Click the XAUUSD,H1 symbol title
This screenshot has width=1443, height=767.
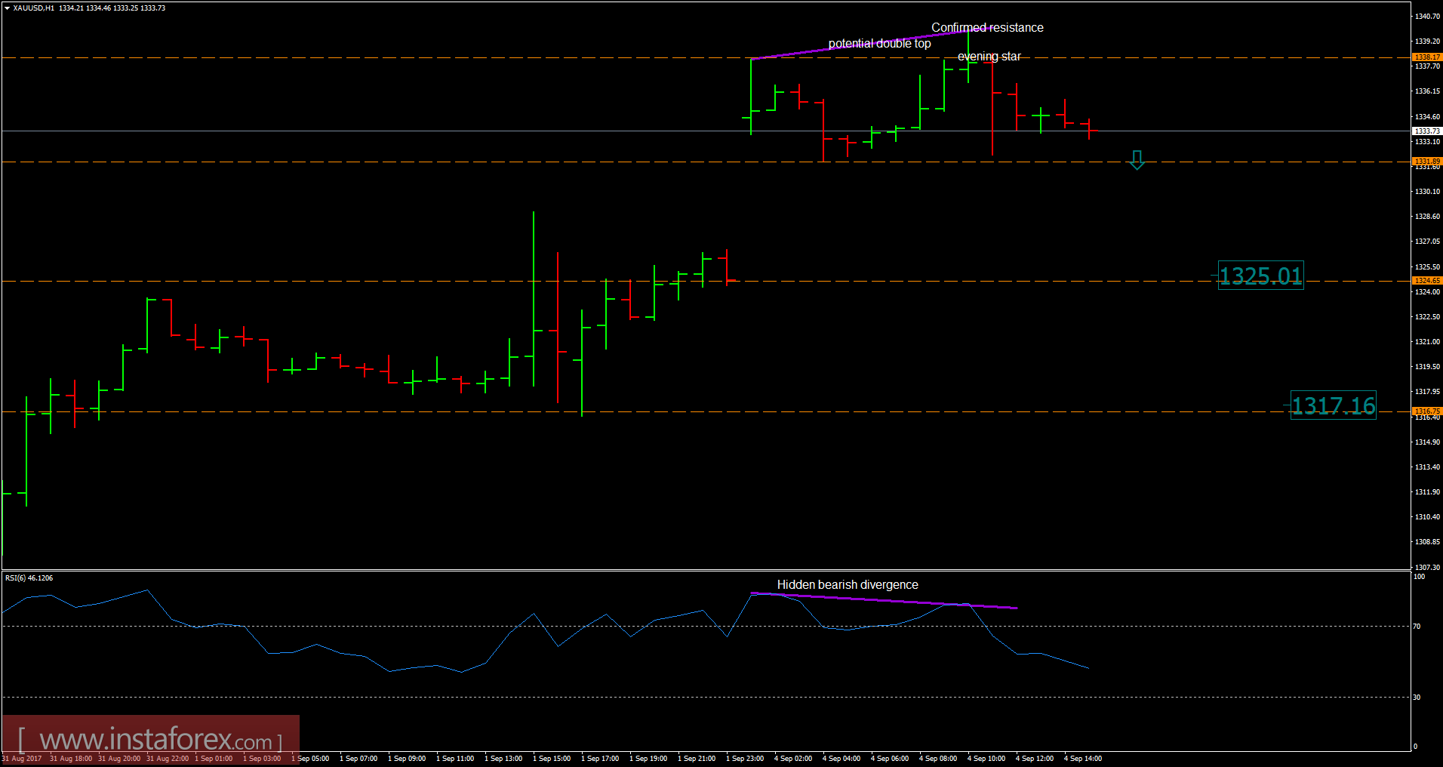pyautogui.click(x=34, y=8)
